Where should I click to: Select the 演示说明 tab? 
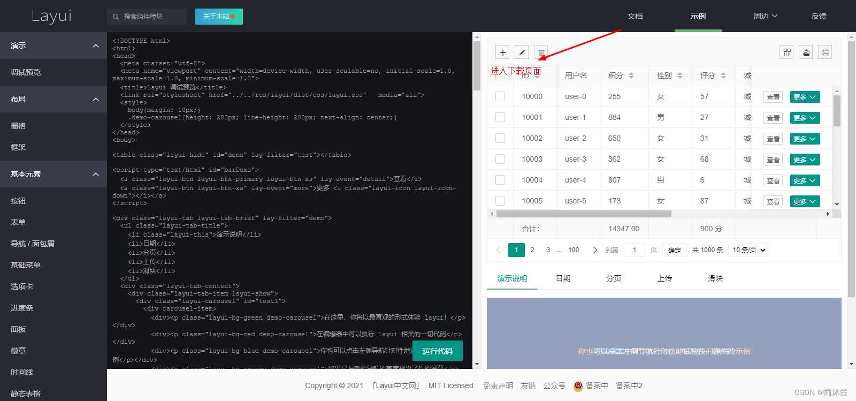tap(512, 278)
